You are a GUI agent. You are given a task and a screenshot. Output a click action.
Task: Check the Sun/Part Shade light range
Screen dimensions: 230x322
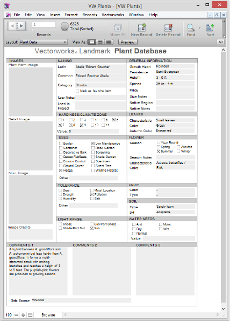click(x=91, y=224)
